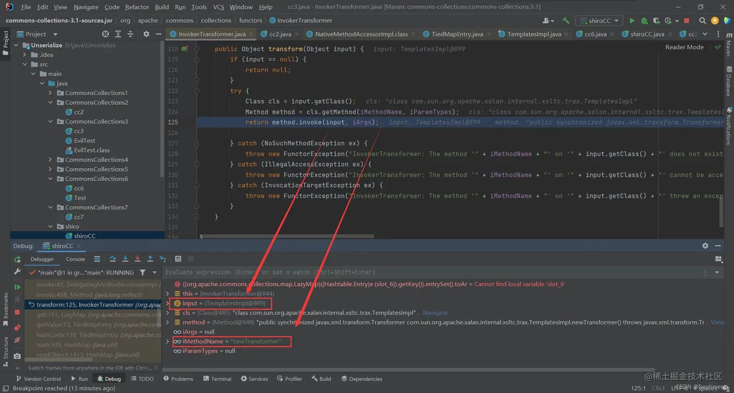The image size is (734, 393).
Task: Click the thread dump camera icon
Action: coord(17,356)
